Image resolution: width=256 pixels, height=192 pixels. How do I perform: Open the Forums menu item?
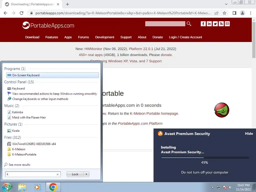[x=83, y=37]
